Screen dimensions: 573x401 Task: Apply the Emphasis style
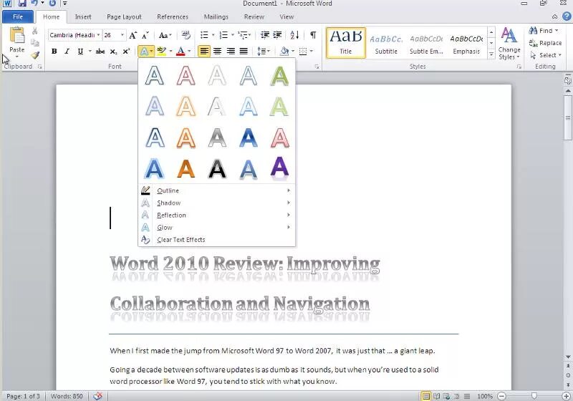click(x=466, y=43)
